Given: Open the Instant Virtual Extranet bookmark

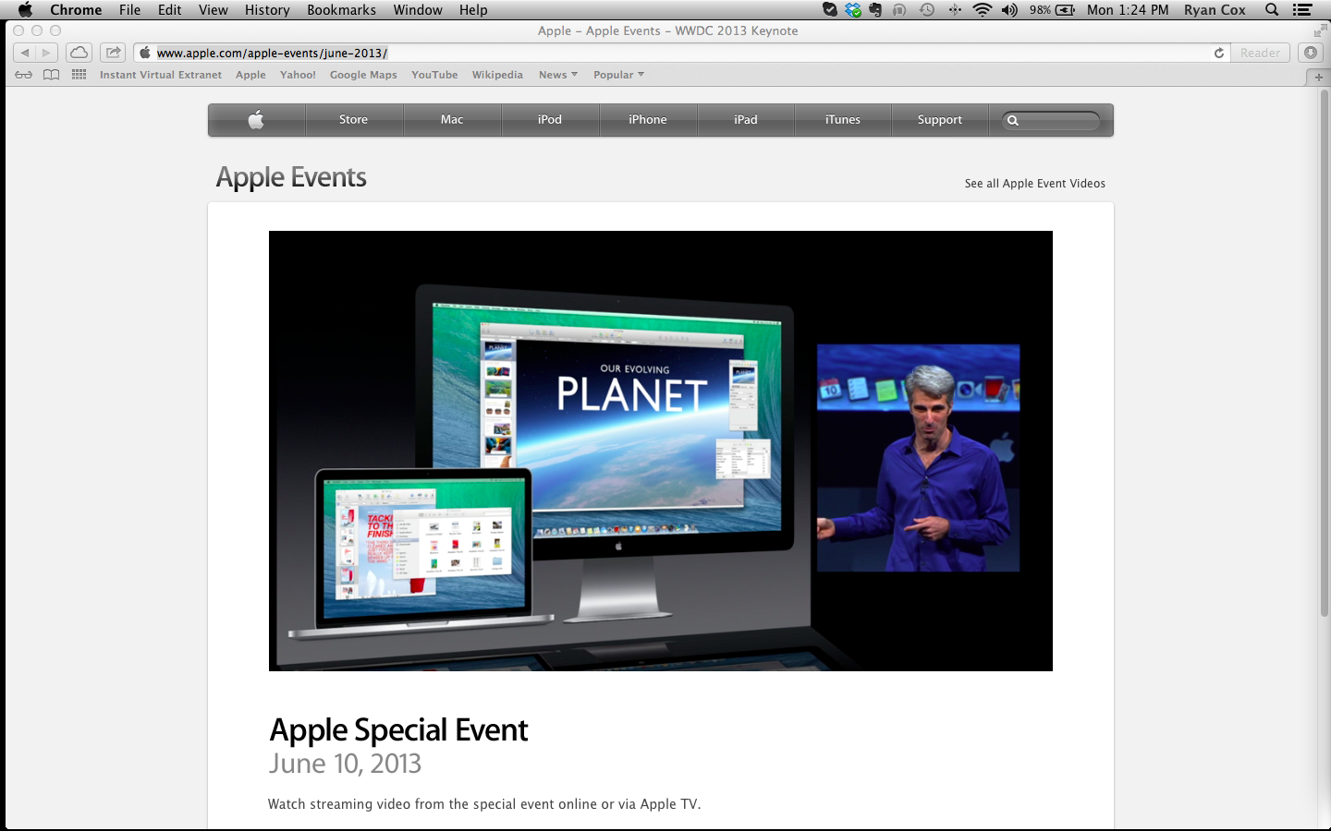Looking at the screenshot, I should click(161, 75).
